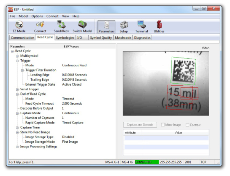This screenshot has height=176, width=230.
Task: Open the Options menu
Action: 37,16
